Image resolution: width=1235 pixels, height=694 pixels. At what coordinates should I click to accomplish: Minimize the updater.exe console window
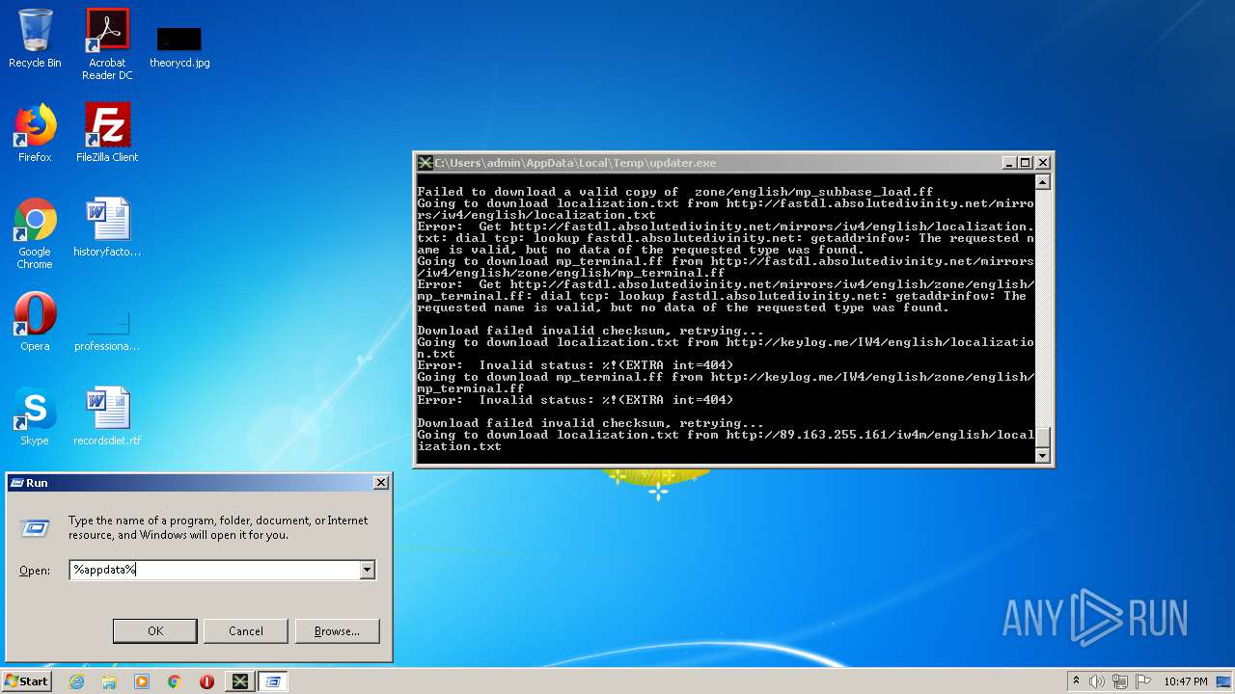coord(1009,163)
